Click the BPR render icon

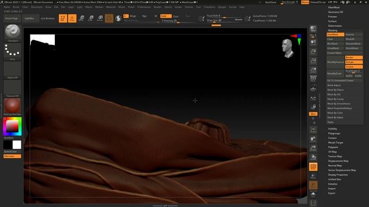point(313,29)
